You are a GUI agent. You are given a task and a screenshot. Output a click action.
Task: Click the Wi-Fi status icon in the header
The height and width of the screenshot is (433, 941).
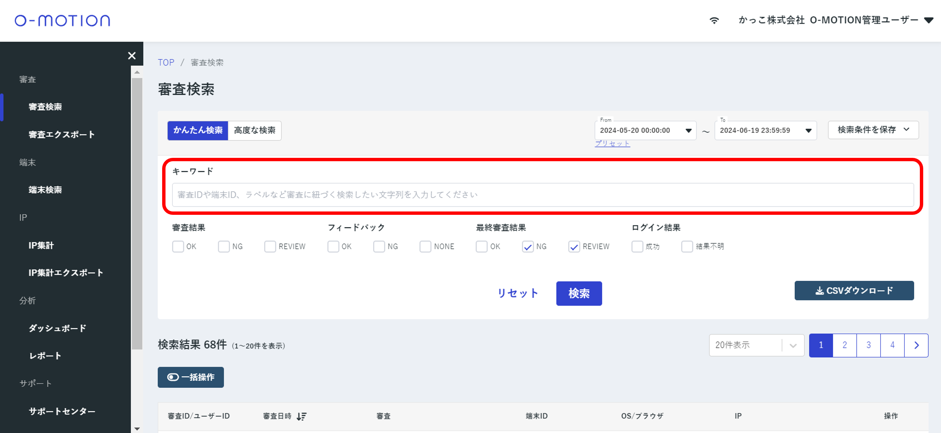point(714,20)
